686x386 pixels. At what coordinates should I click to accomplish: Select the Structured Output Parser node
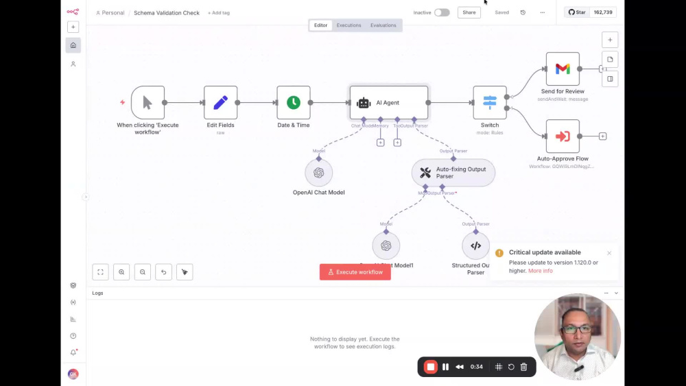coord(475,245)
